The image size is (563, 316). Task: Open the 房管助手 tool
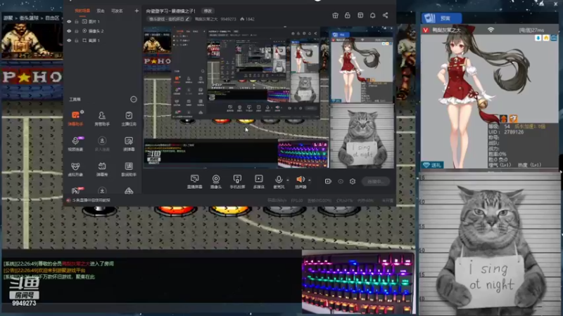(x=102, y=118)
